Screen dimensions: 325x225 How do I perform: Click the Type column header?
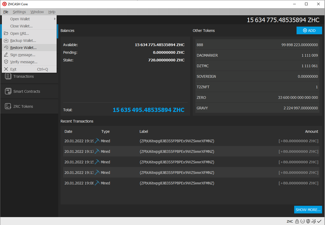tap(105, 131)
